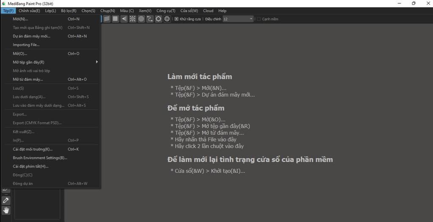Click the Để làm mới lại tình trạng heading
The width and height of the screenshot is (433, 222).
point(250,160)
